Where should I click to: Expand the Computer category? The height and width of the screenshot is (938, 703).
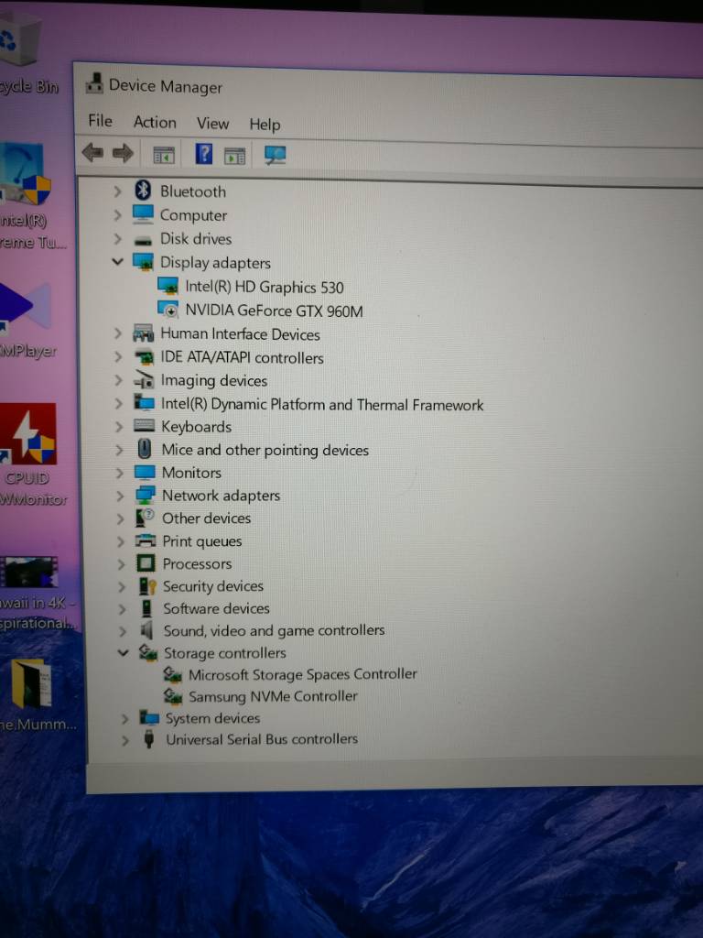tap(118, 215)
